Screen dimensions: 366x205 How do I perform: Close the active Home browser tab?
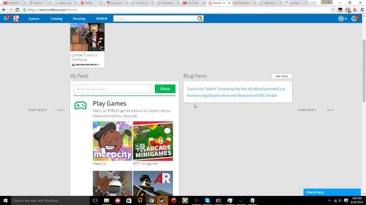click(x=229, y=3)
